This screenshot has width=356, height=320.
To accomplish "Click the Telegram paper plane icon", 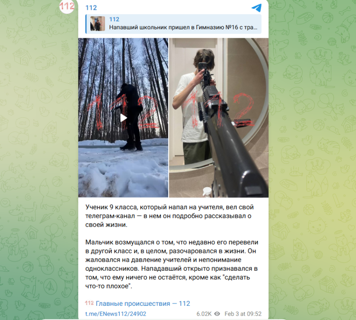I will (257, 8).
